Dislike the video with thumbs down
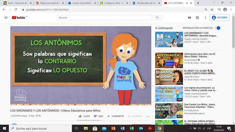 tap(95, 116)
